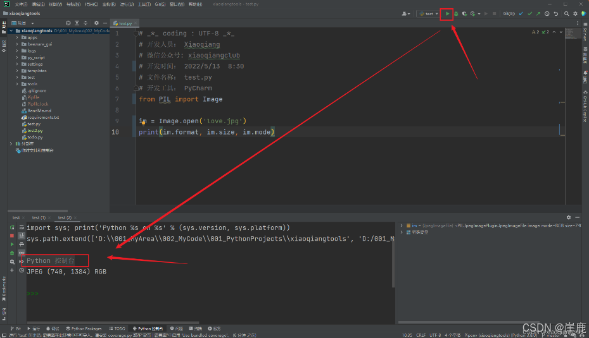Click the profiler run icon in toolbar

473,14
